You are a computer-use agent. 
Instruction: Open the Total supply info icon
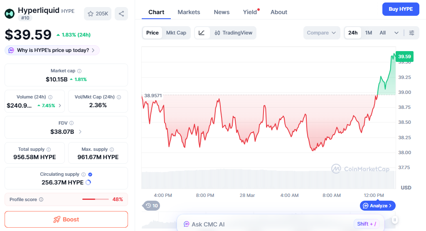tap(49, 149)
